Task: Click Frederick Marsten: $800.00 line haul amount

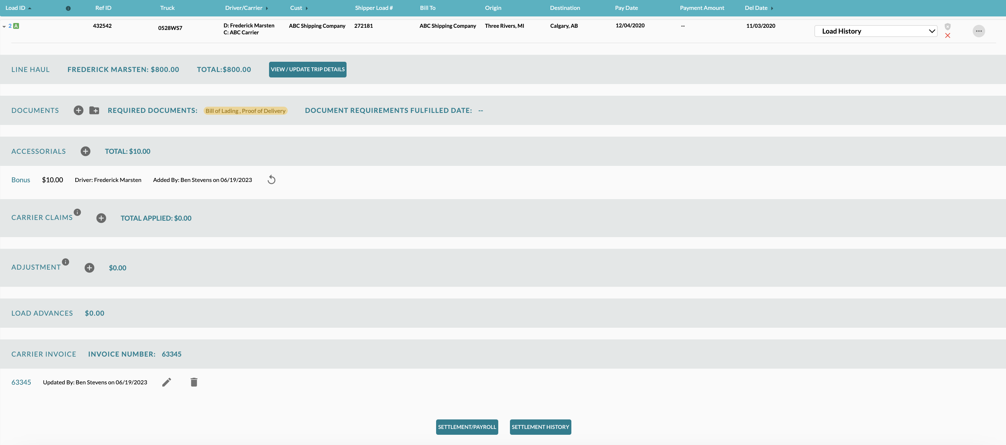Action: [x=123, y=69]
